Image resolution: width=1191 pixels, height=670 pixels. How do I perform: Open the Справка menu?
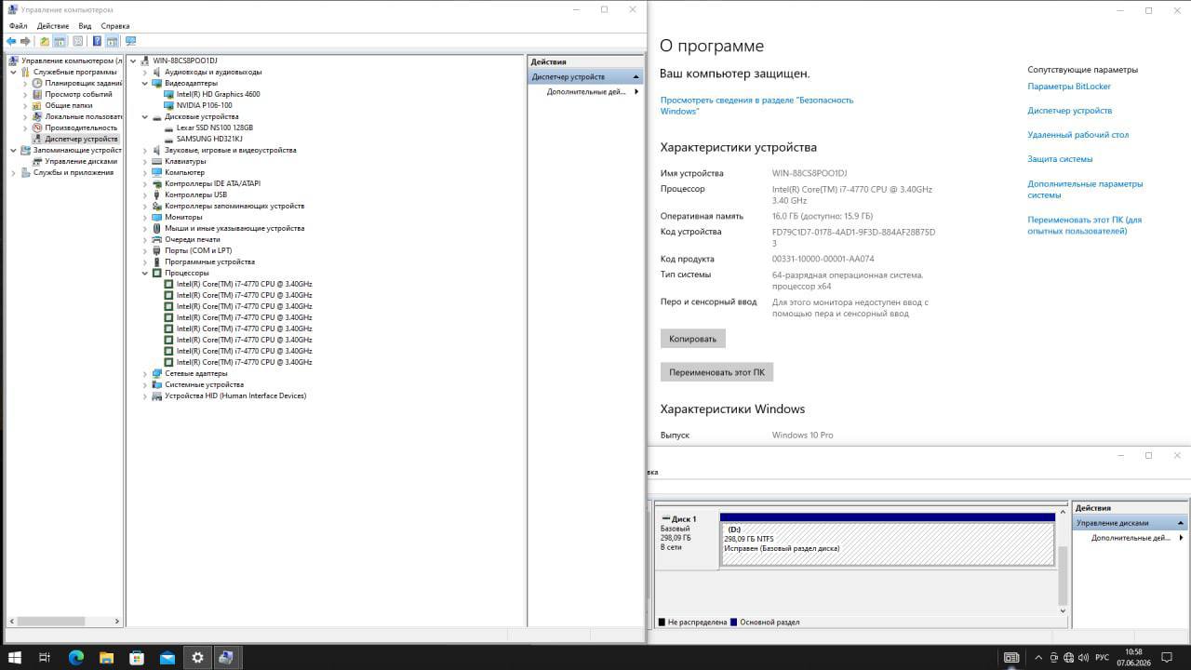pyautogui.click(x=115, y=26)
